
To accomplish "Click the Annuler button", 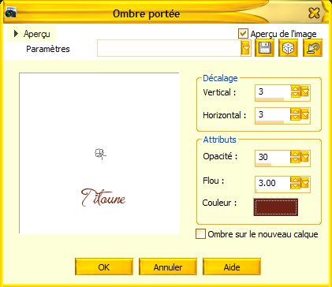I will pos(168,267).
